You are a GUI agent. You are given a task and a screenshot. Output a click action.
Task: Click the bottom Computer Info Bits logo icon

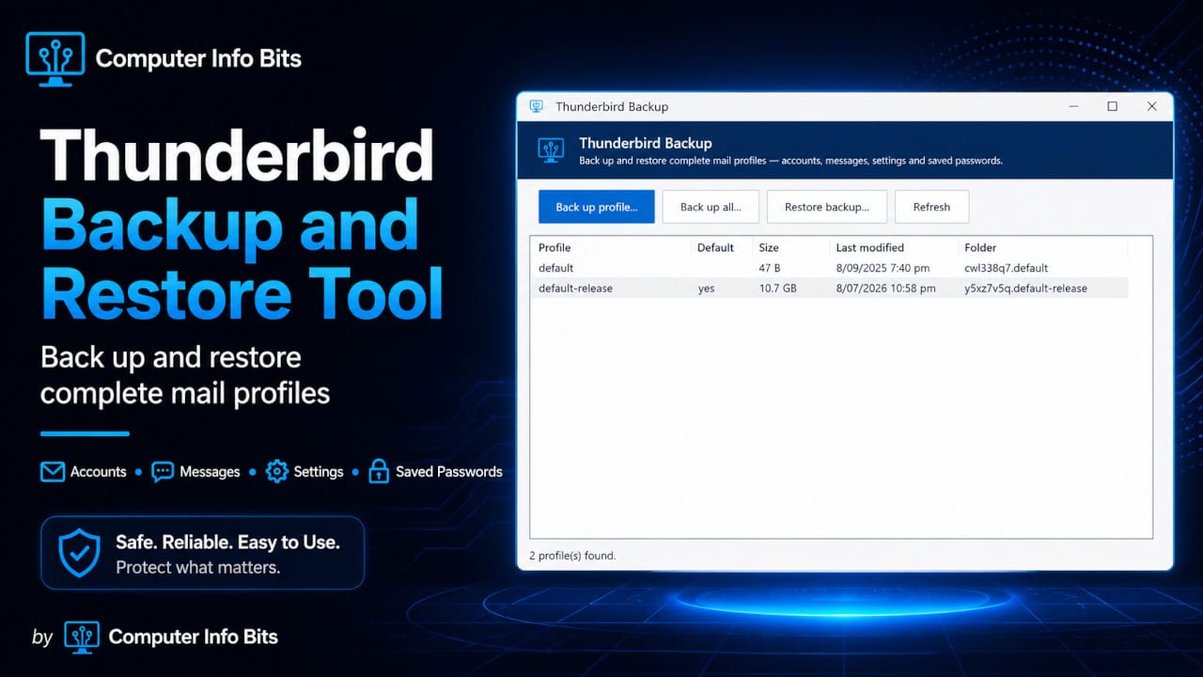pos(82,637)
